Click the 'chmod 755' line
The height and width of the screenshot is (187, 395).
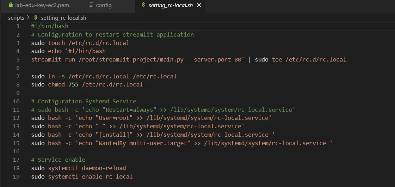(x=87, y=85)
